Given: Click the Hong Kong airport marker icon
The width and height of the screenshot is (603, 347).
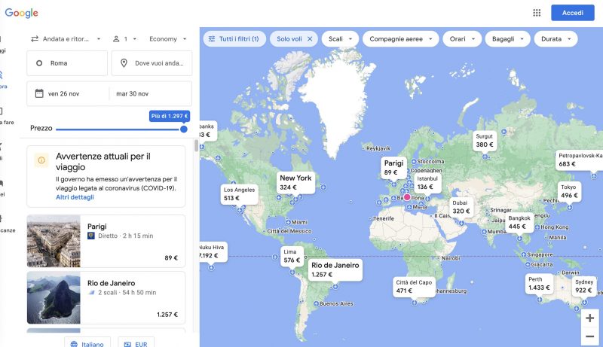Looking at the screenshot, I should pyautogui.click(x=537, y=227).
